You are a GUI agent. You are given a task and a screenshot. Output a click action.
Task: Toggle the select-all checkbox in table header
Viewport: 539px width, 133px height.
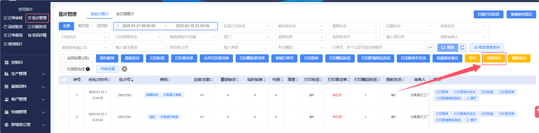(64, 80)
